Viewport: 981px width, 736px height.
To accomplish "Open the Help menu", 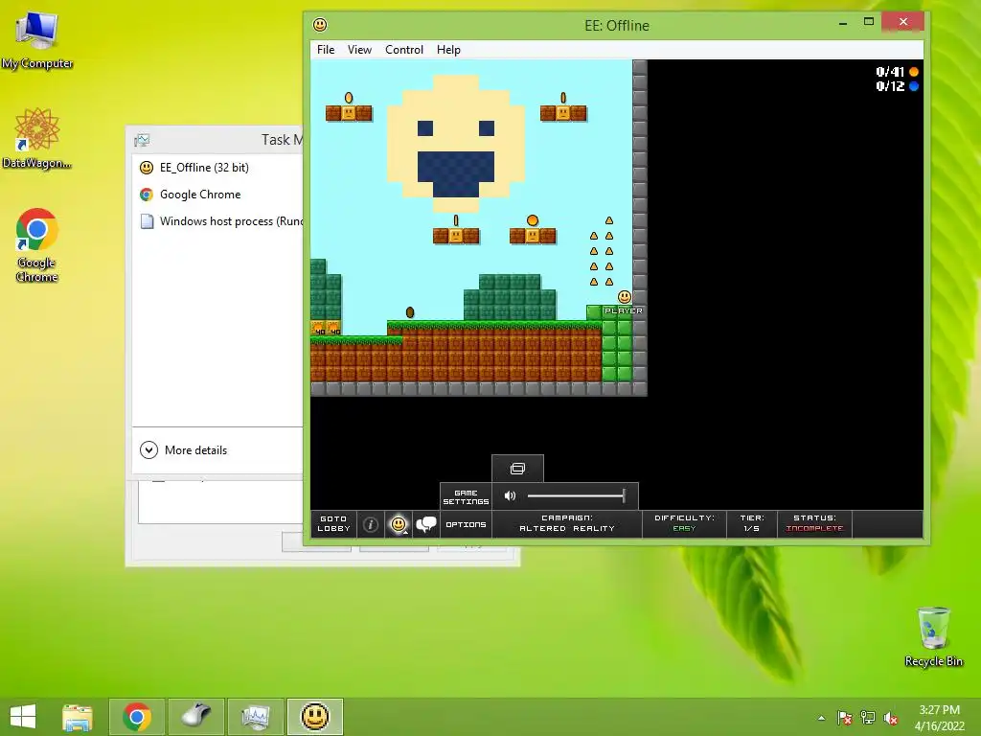I will (448, 50).
